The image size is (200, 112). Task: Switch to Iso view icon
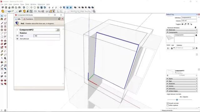[x=3, y=7]
